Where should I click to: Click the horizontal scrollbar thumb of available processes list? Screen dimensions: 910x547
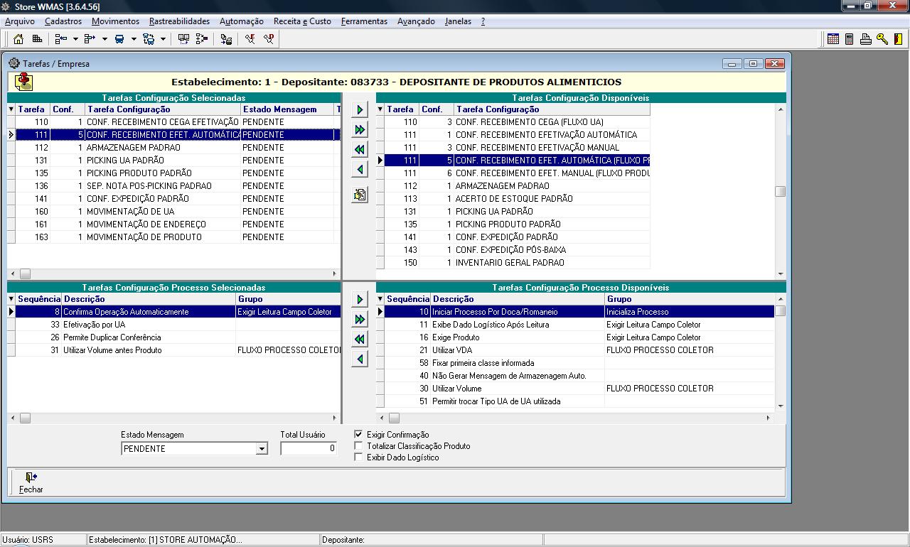[x=393, y=418]
